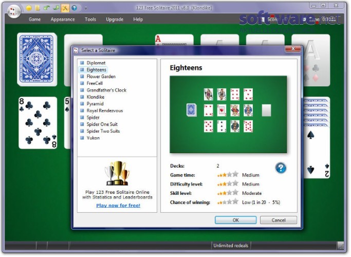The image size is (351, 257).
Task: Select Klondike in the solitaire list
Action: pos(96,97)
